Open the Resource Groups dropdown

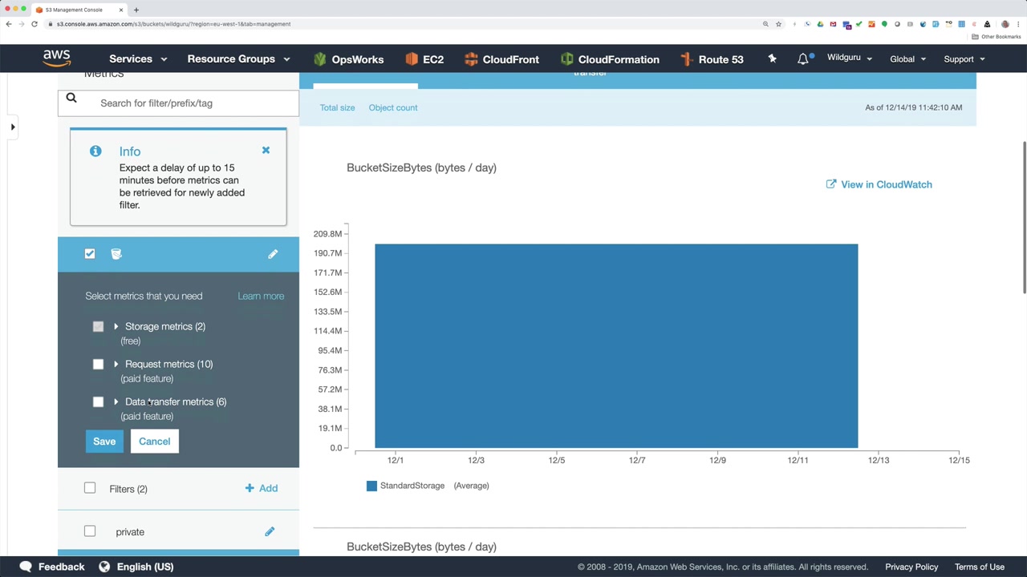pos(239,59)
